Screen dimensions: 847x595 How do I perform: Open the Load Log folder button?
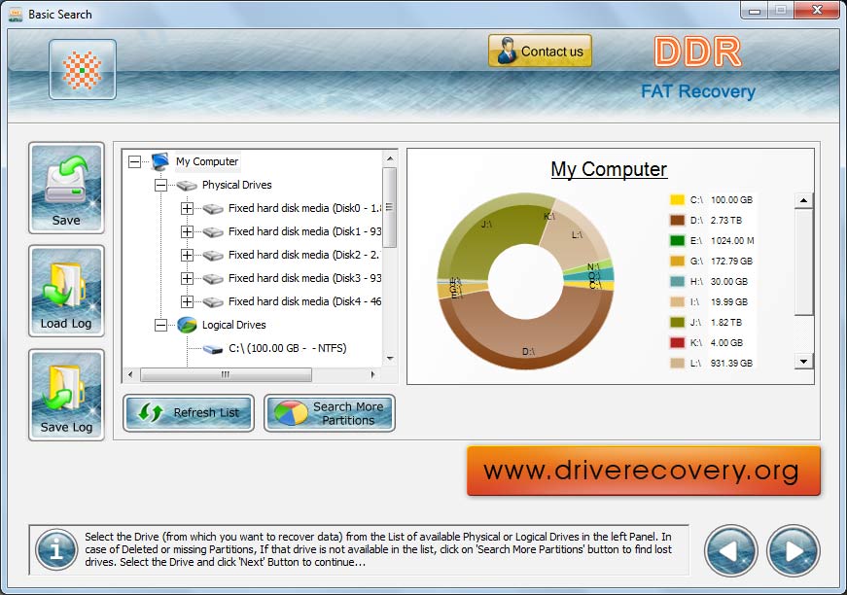click(x=66, y=291)
